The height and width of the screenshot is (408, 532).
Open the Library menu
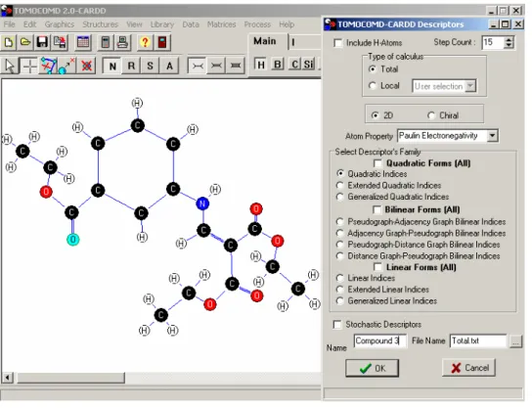click(162, 24)
